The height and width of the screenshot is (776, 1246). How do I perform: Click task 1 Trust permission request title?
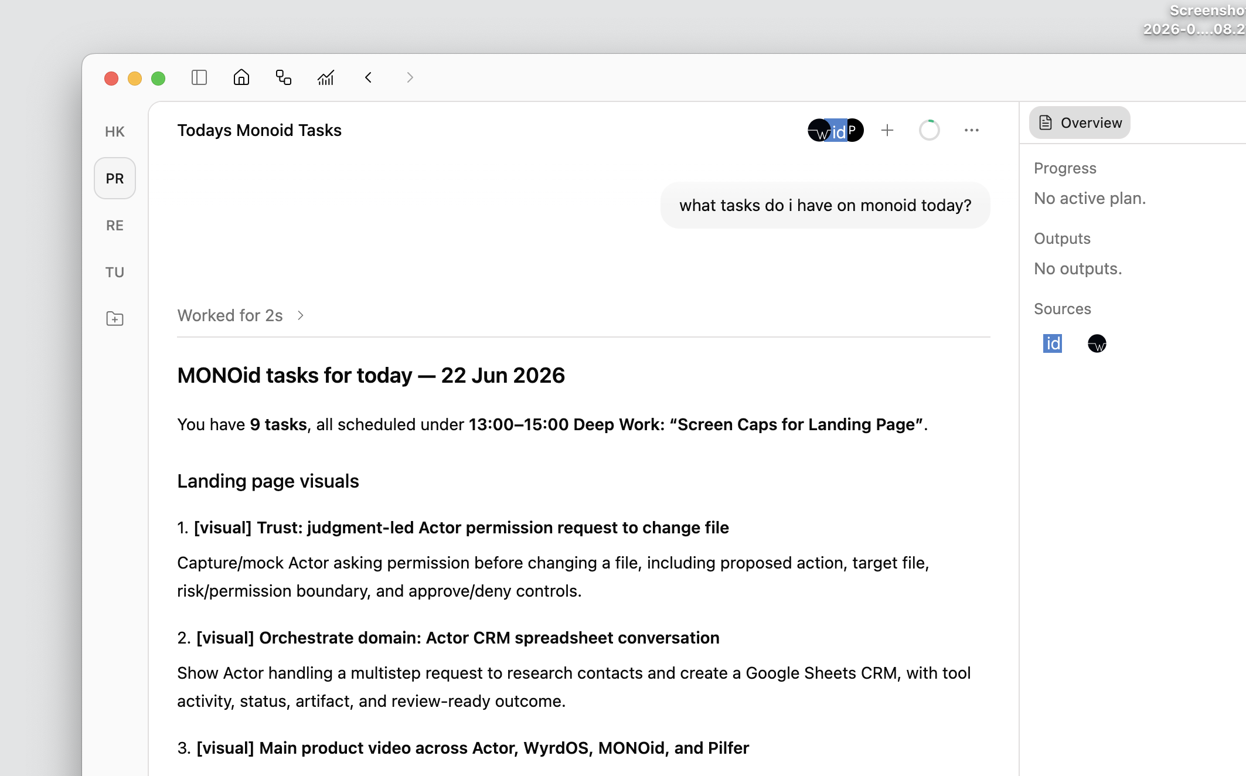453,527
